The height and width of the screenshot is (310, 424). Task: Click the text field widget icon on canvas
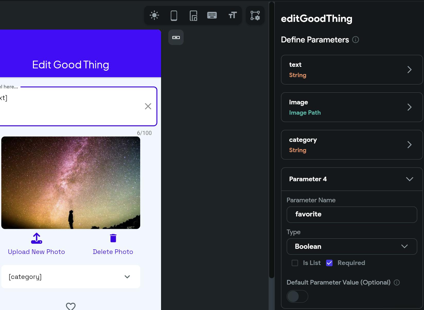pos(176,38)
